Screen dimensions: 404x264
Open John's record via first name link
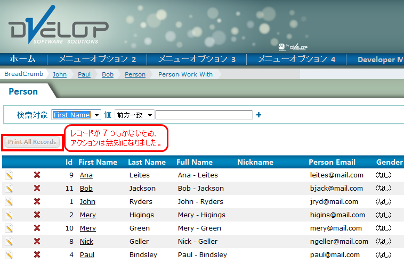pyautogui.click(x=87, y=202)
